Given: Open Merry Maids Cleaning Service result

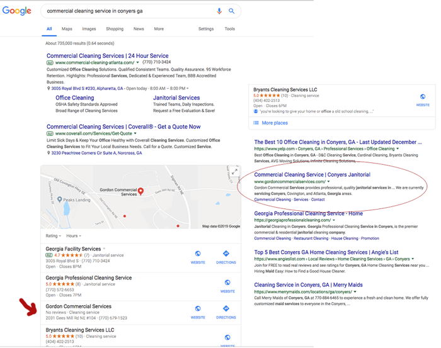Looking at the screenshot, I should 308,285.
